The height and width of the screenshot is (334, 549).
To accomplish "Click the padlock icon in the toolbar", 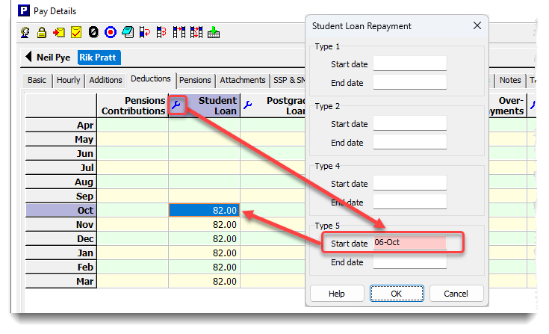I will pyautogui.click(x=43, y=32).
